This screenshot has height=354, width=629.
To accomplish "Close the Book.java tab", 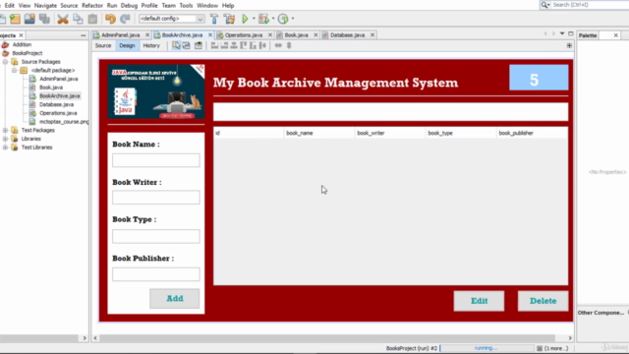I will pos(315,35).
